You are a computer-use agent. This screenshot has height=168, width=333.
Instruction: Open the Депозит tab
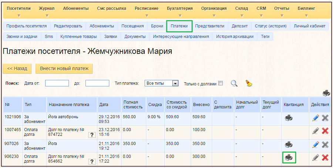click(x=239, y=26)
